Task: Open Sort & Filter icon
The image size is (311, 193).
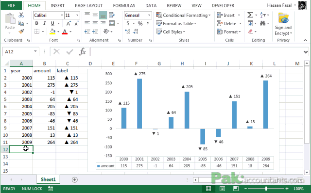Action: click(x=263, y=15)
